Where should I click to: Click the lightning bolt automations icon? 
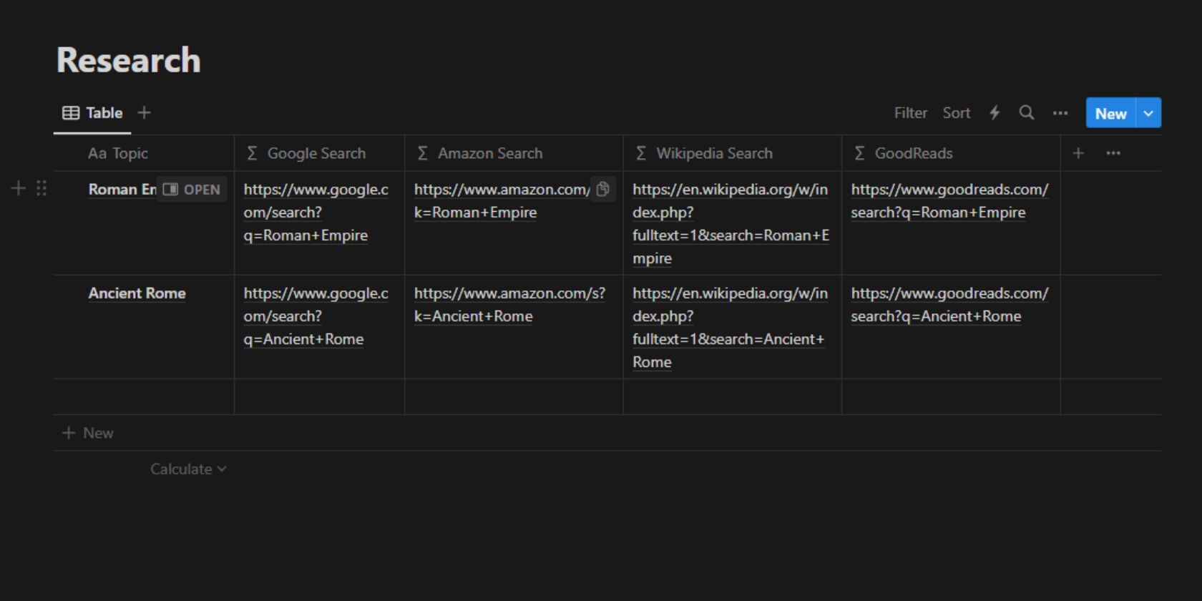[x=995, y=113]
